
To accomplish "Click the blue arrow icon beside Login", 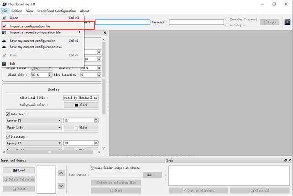I will [x=288, y=22].
